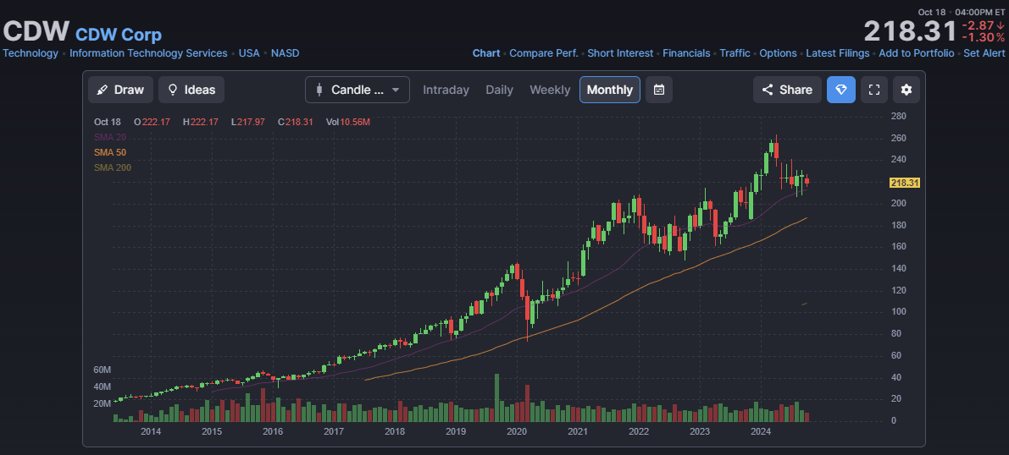Open Latest Filings link
1009x455 pixels.
click(x=838, y=53)
